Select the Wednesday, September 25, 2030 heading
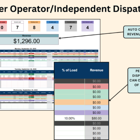Viewport: 140px width, 140px height. [x=26, y=90]
